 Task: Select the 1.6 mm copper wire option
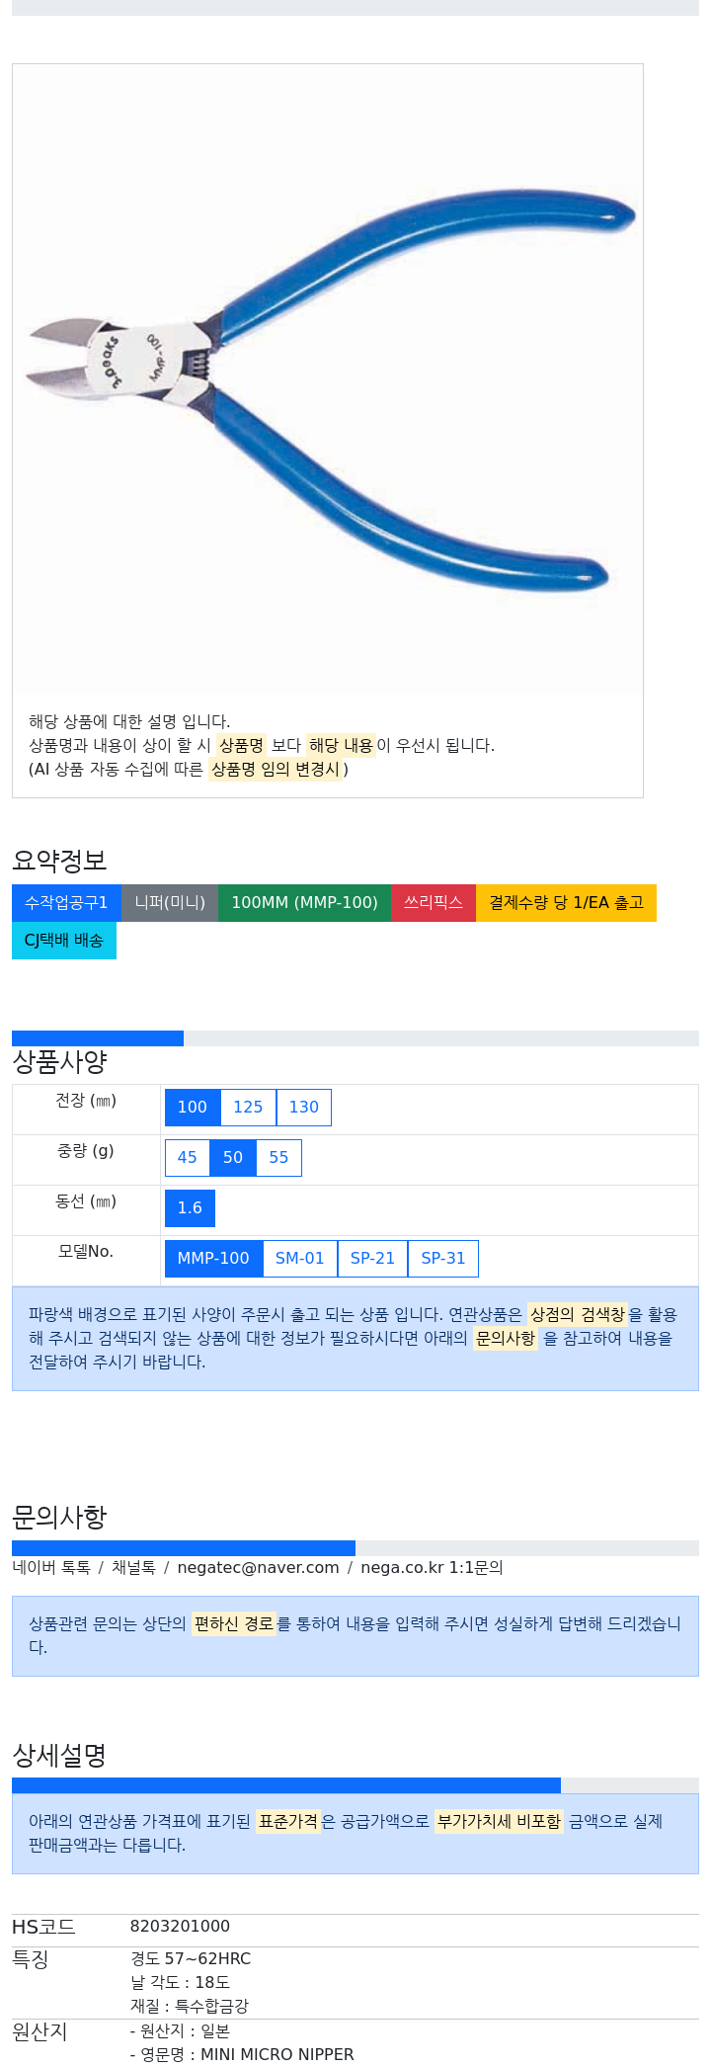(190, 1208)
